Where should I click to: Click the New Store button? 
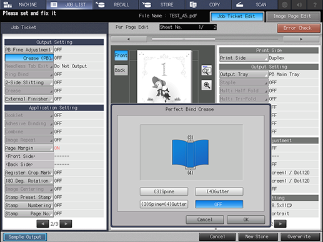(x=258, y=237)
